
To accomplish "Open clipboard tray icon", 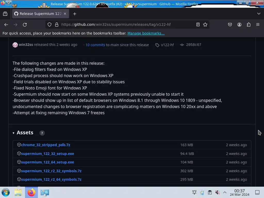I will pyautogui.click(x=210, y=192).
